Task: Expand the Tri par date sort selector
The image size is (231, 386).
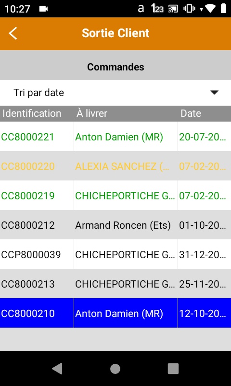Action: (115, 93)
